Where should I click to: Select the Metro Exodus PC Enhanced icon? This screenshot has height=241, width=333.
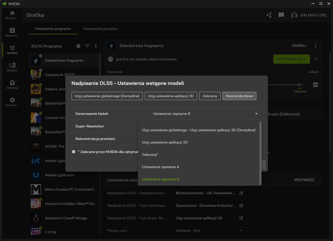(x=36, y=189)
